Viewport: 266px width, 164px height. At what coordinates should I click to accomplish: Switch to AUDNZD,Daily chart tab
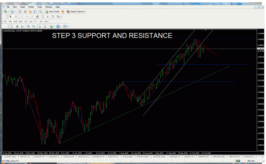[159, 157]
